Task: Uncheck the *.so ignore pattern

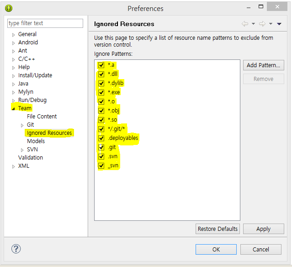Action: 101,120
